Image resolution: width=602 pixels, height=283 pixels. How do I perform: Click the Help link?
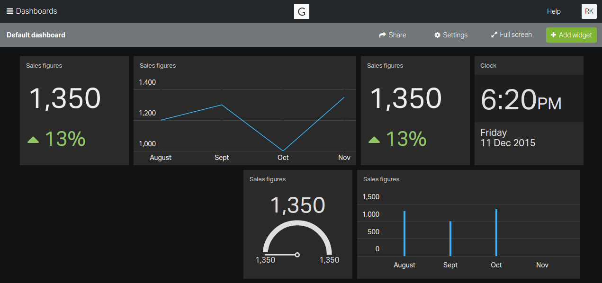pos(553,11)
